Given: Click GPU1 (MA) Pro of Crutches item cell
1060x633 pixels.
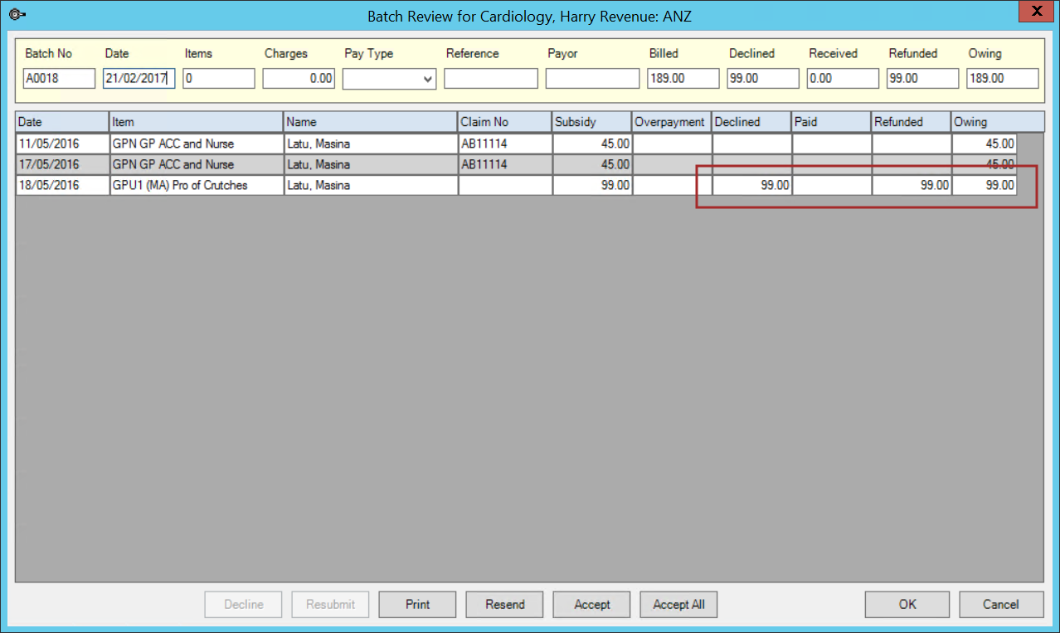Looking at the screenshot, I should (197, 185).
